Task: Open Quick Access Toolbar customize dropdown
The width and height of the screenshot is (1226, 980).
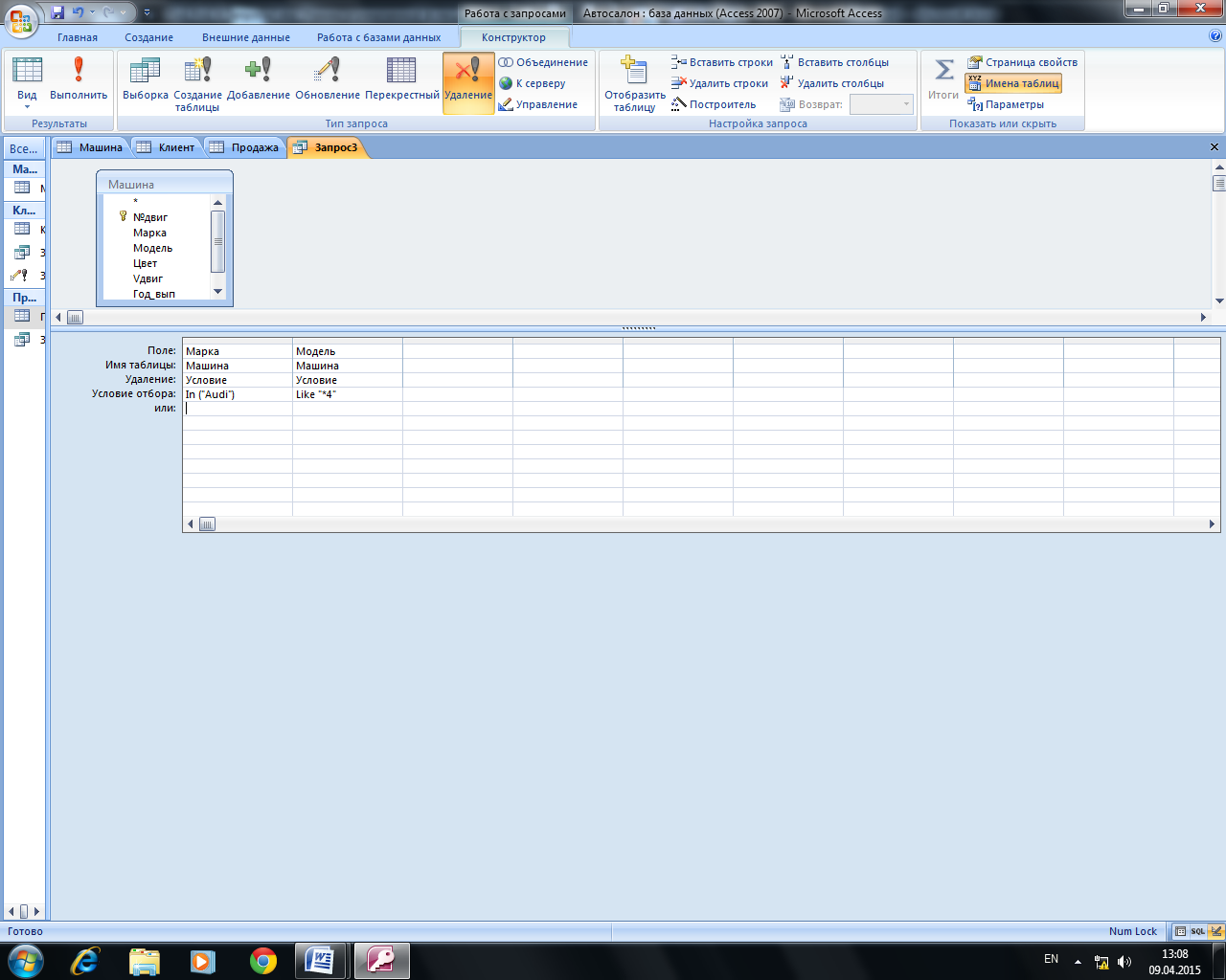Action: [x=147, y=13]
